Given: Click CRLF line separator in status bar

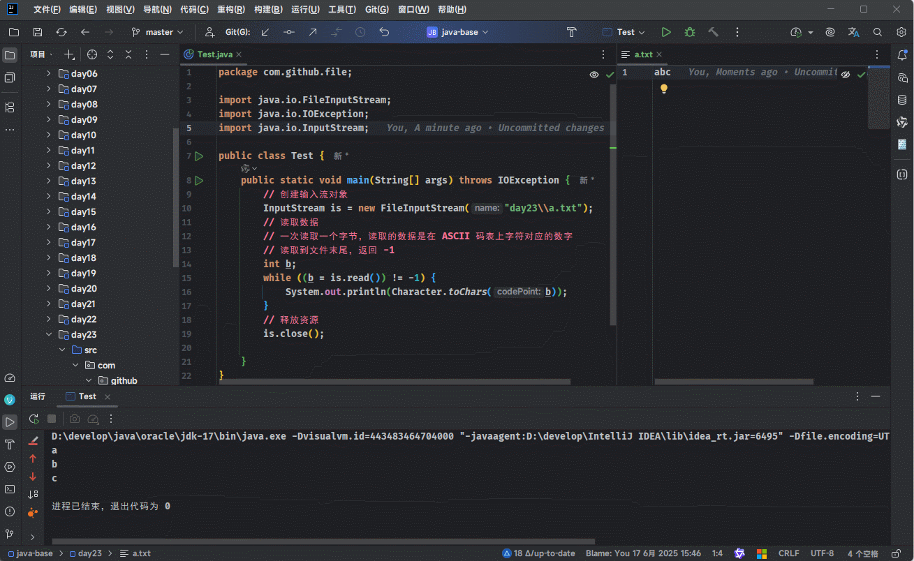Looking at the screenshot, I should (788, 553).
